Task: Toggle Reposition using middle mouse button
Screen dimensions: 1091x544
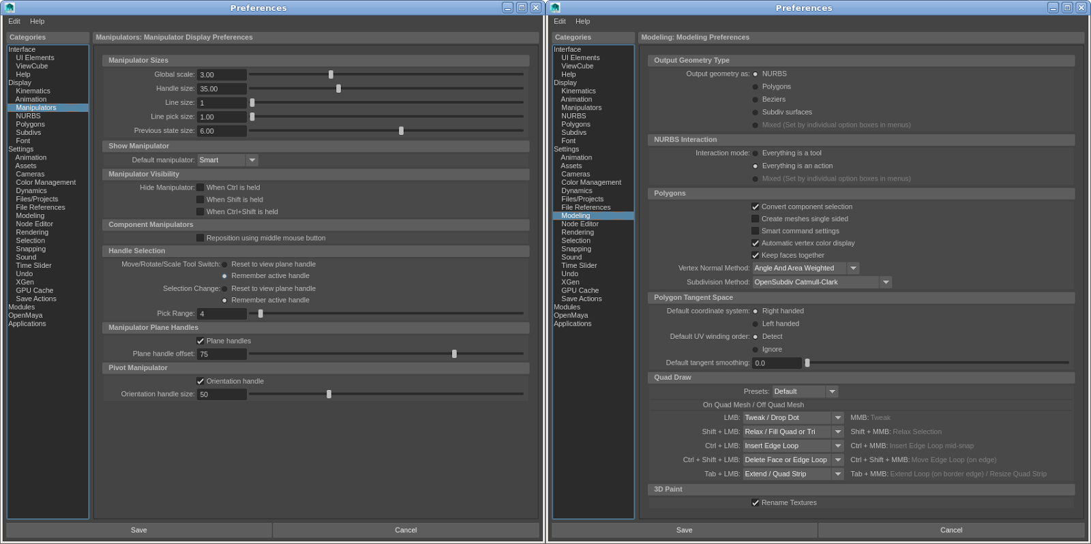Action: pyautogui.click(x=200, y=238)
